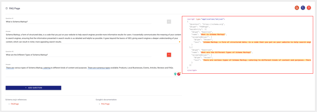Click the Google's documentation label
The height and width of the screenshot is (112, 317).
point(106,100)
